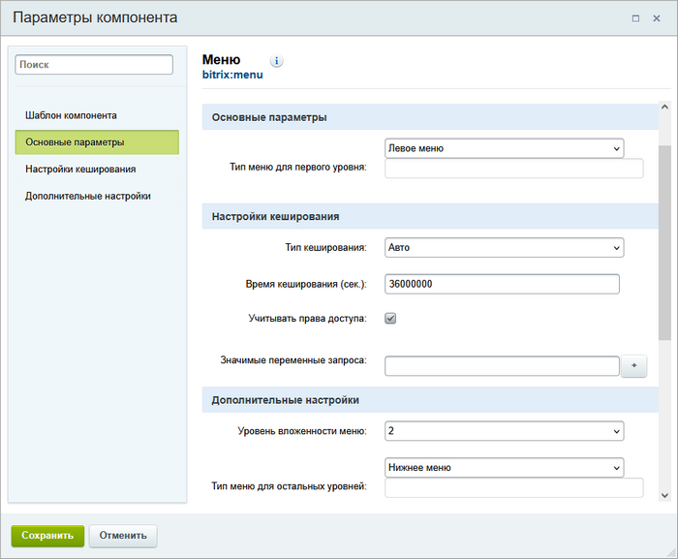Toggle Учитывать права доступа checkbox

click(391, 318)
